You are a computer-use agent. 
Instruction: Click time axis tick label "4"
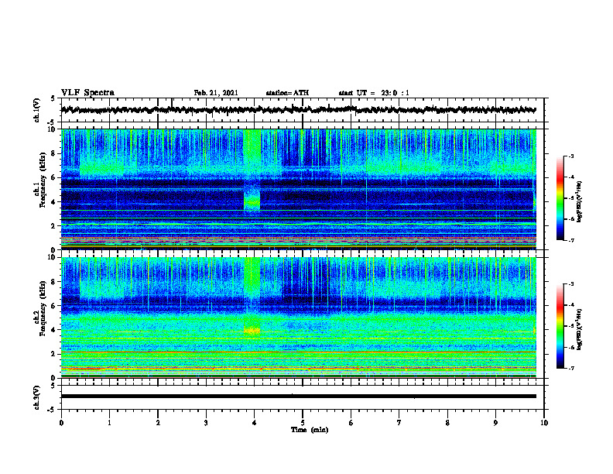coord(255,423)
